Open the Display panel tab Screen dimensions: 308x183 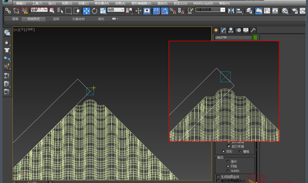coord(246,30)
